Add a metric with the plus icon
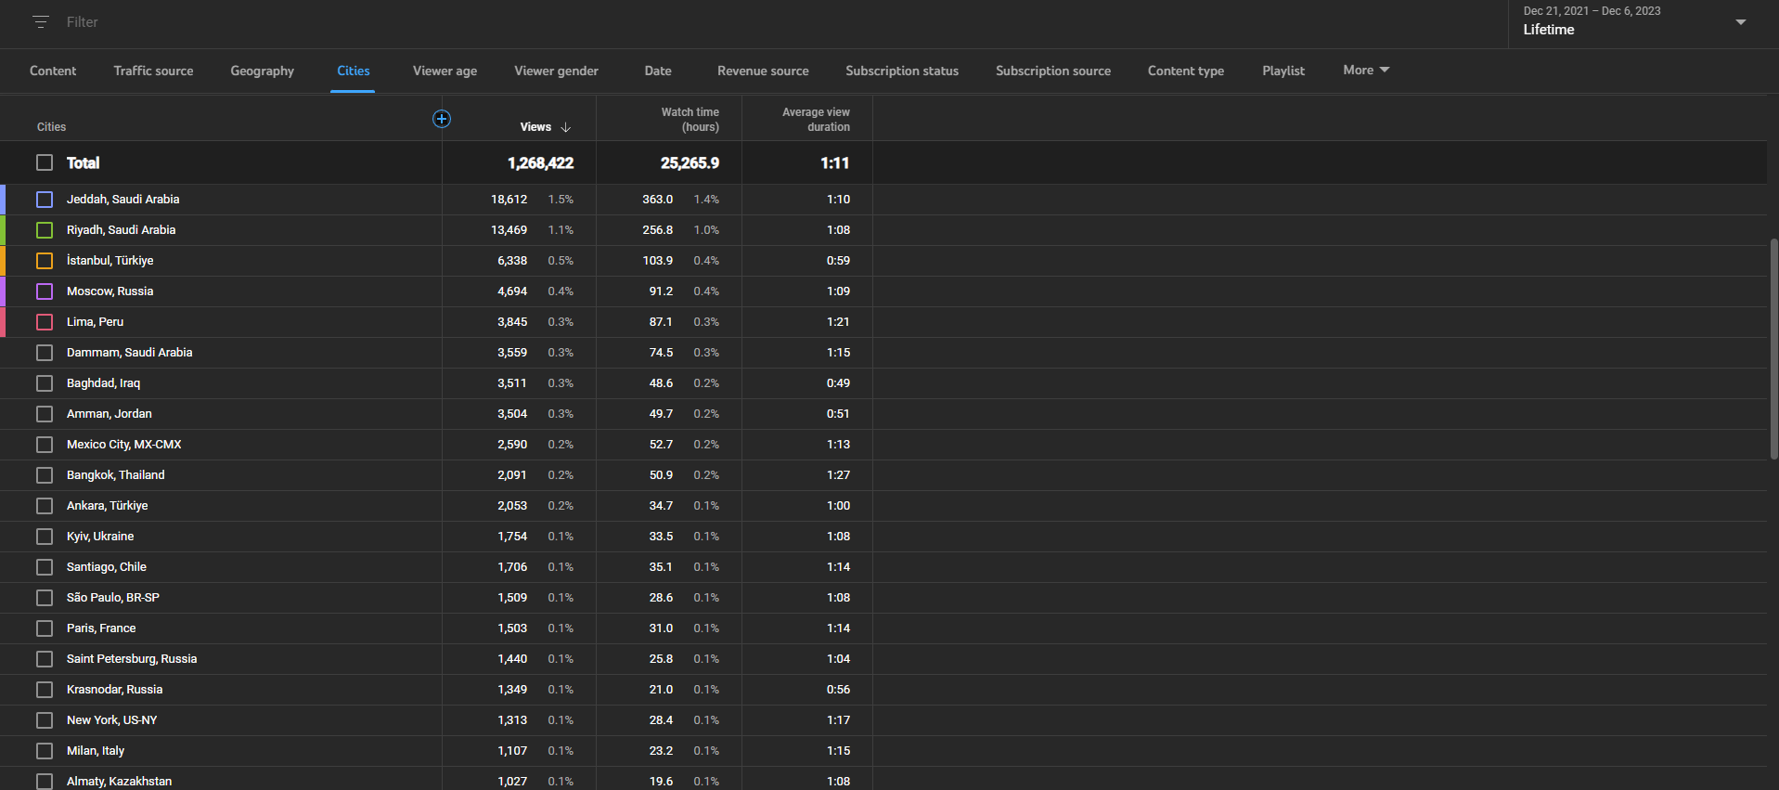 tap(442, 119)
